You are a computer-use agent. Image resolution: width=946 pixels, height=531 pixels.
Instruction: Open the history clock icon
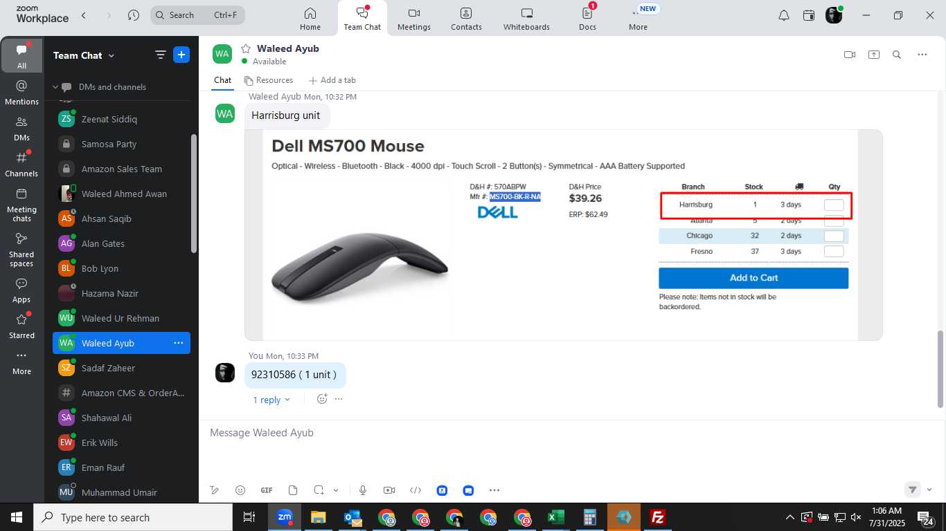tap(134, 15)
